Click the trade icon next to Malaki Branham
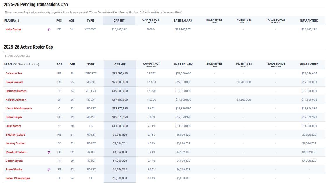The width and height of the screenshot is (326, 183). 49,152
